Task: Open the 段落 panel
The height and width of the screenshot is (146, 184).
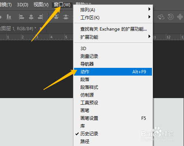Action: pyautogui.click(x=113, y=80)
